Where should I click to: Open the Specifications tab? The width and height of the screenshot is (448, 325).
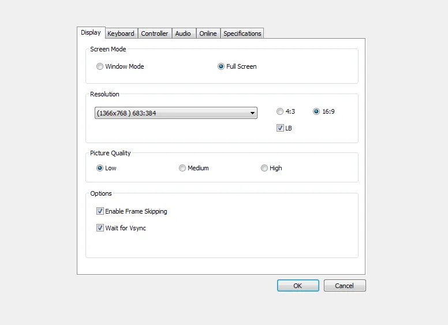242,33
